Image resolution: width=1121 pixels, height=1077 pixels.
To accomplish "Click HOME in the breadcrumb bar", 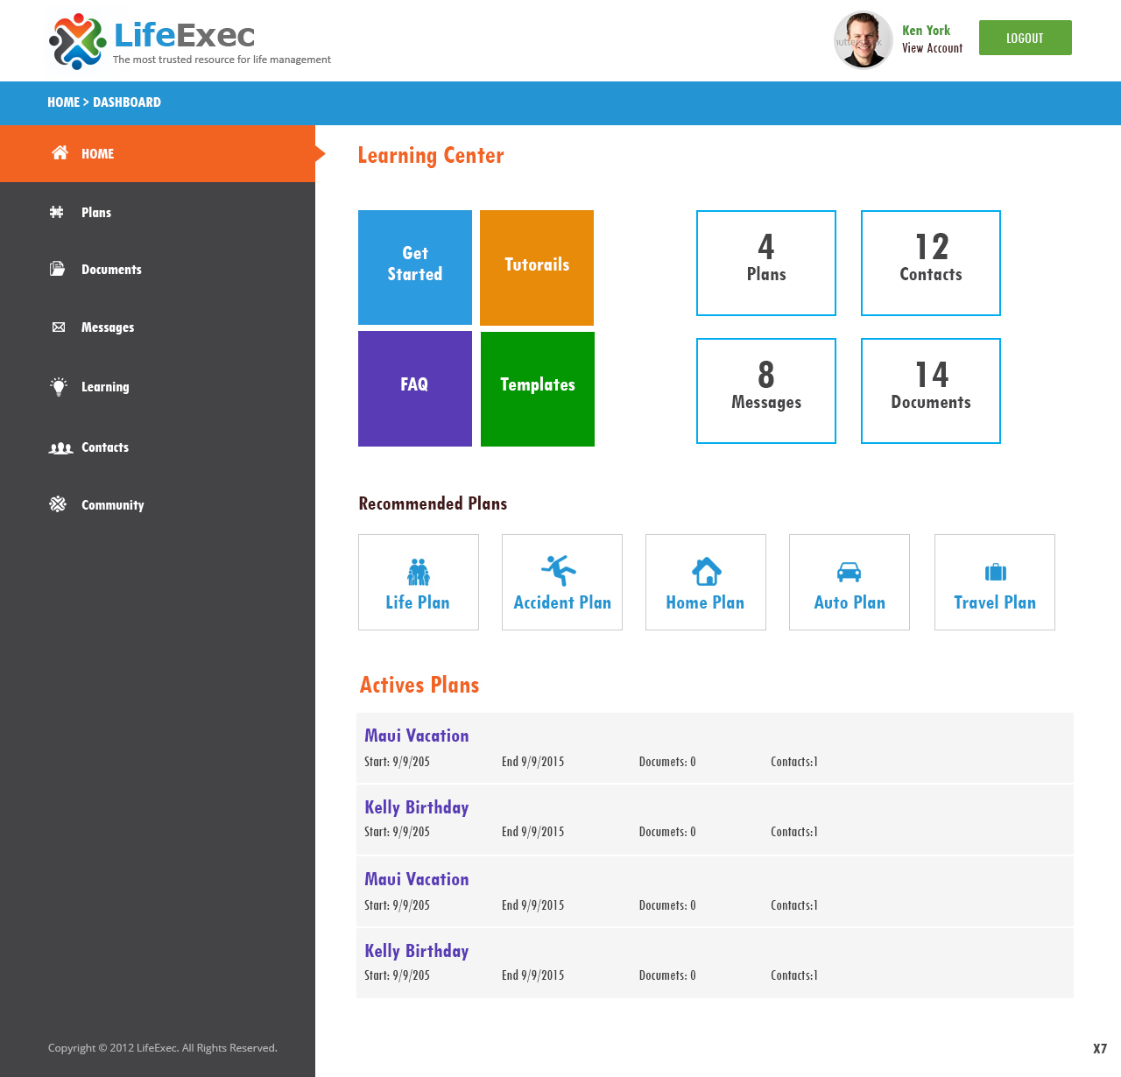I will click(62, 102).
